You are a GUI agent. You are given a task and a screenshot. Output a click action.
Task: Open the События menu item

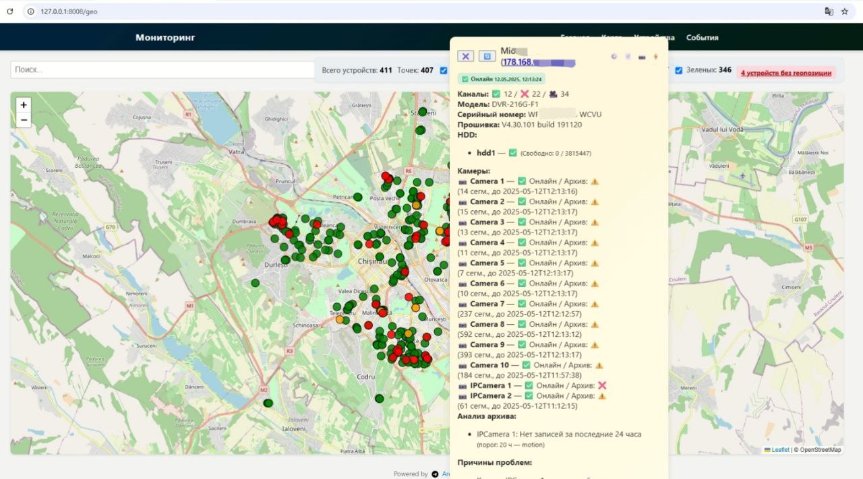[x=702, y=38]
